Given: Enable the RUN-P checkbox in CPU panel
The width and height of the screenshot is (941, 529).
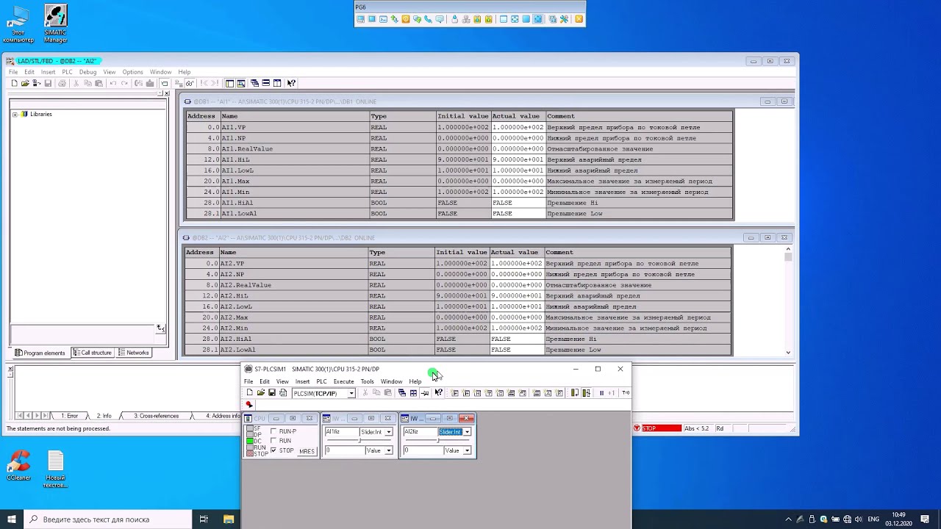Looking at the screenshot, I should pyautogui.click(x=274, y=431).
